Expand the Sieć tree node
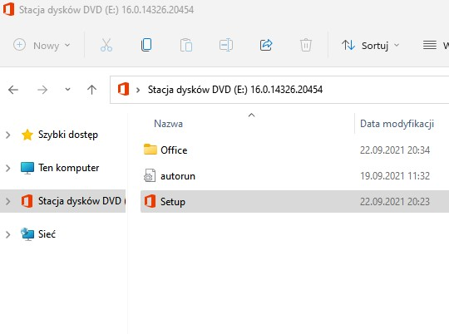The height and width of the screenshot is (334, 449). coord(8,234)
